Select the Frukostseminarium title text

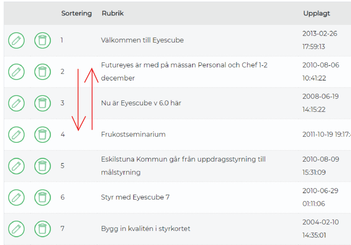(133, 134)
